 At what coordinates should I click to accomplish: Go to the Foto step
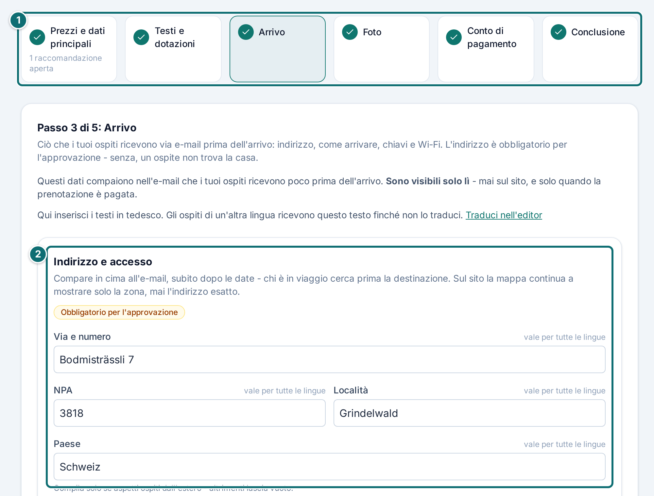point(382,49)
